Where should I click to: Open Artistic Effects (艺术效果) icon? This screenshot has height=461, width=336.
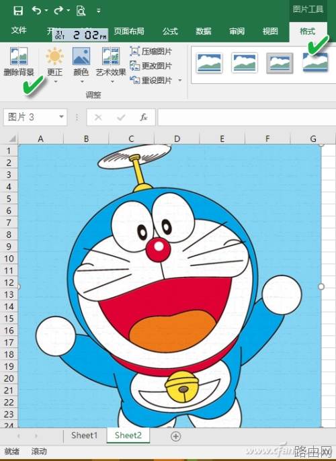coord(110,56)
